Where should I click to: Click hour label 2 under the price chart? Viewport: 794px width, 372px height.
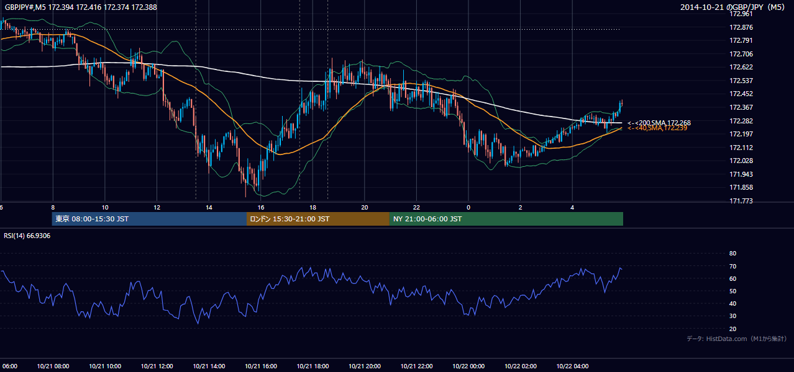pyautogui.click(x=521, y=207)
